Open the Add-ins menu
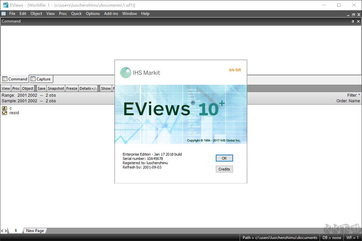Viewport: 362px width, 241px height. [111, 14]
